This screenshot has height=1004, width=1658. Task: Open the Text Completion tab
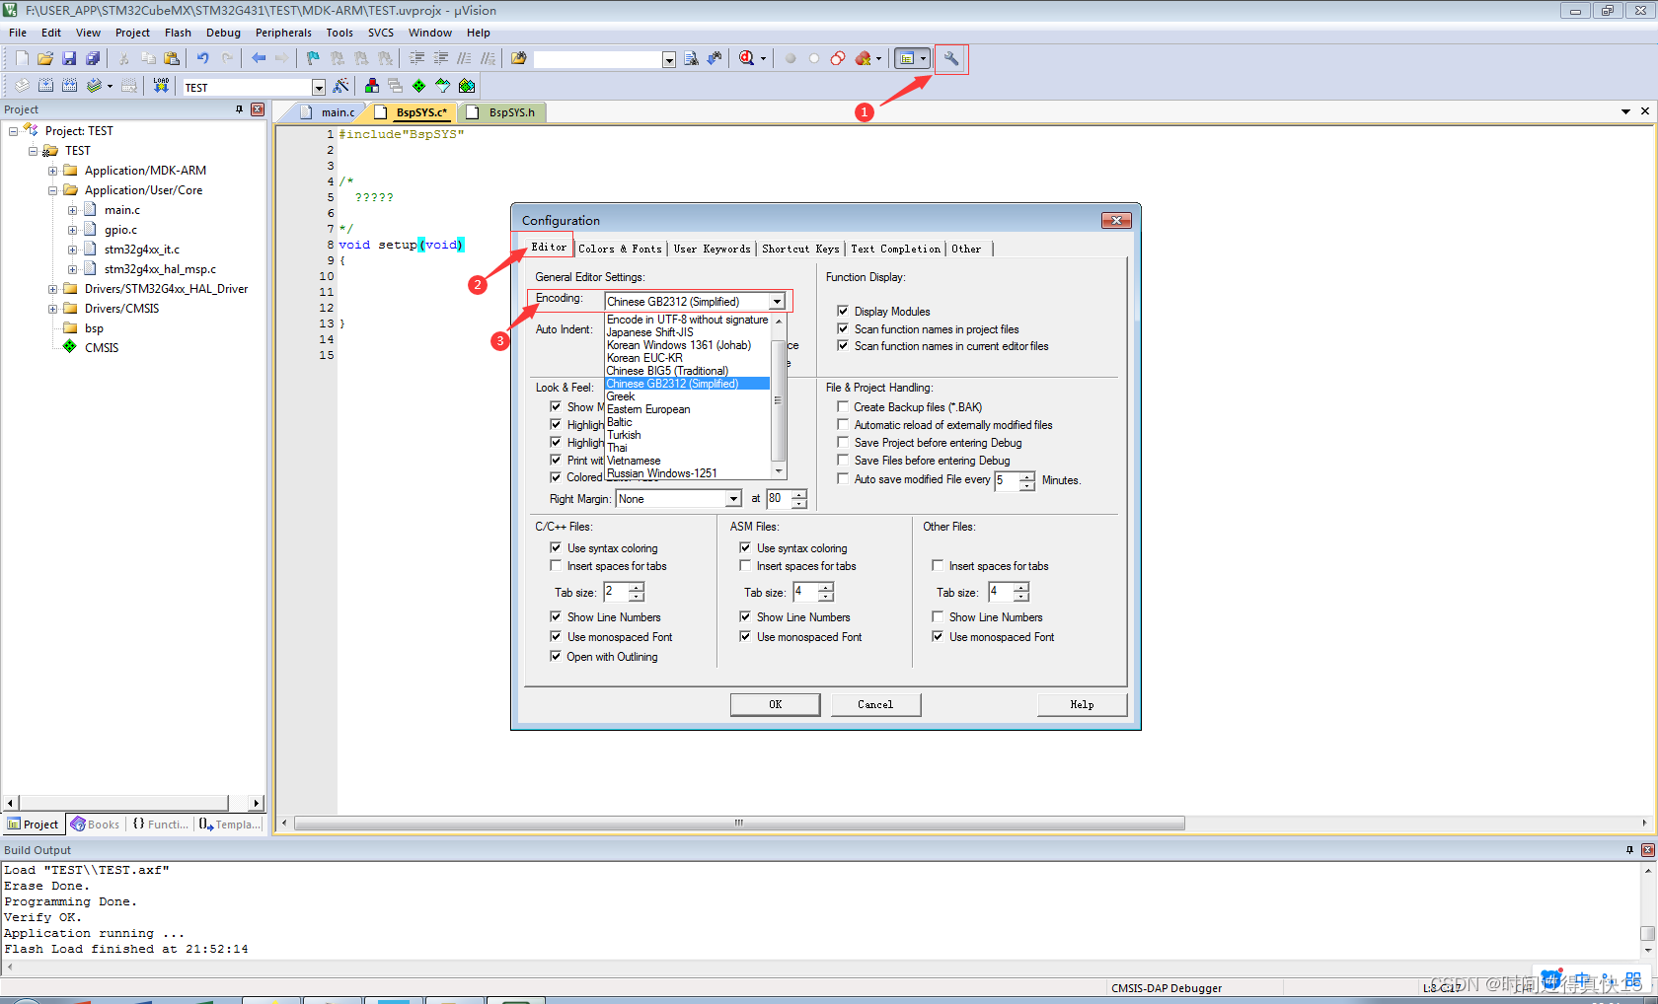pos(896,249)
